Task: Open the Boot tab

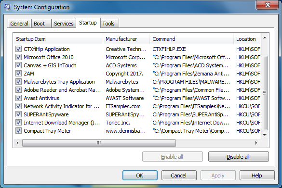Action: 41,24
